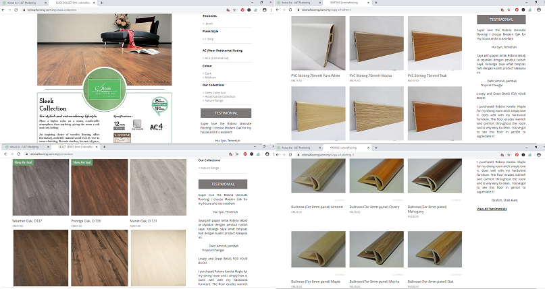The image size is (545, 289).
Task: Select the Medium colour filter link
Action: [209, 77]
